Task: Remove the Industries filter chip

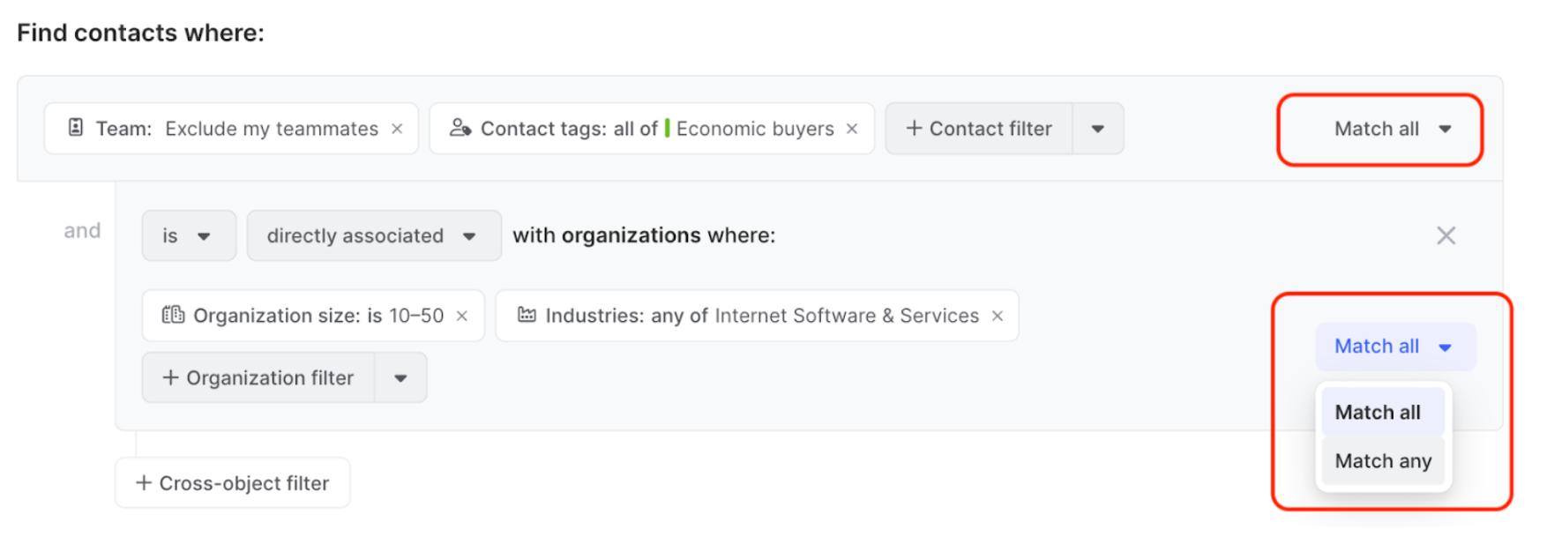Action: 998,316
